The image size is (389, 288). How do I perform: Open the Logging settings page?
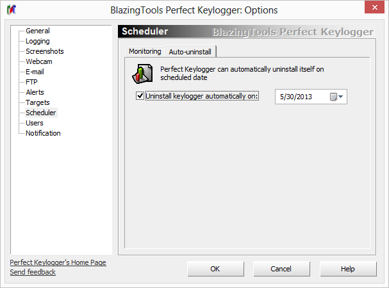point(37,41)
